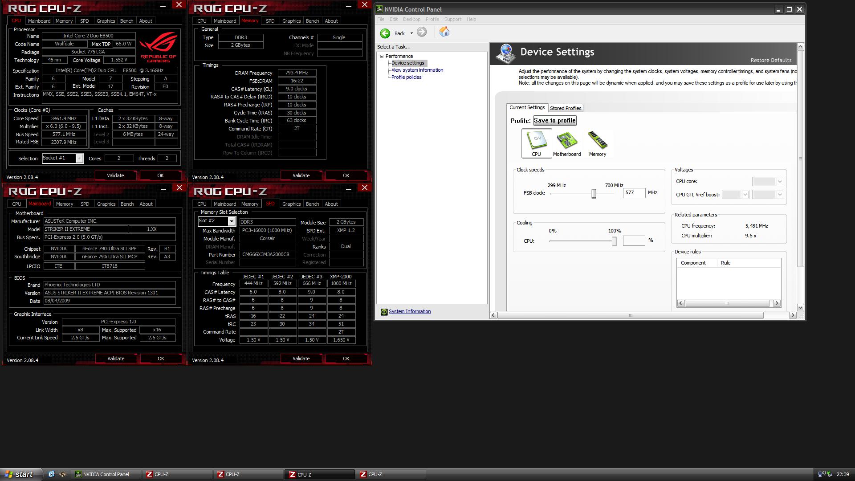Select Profile policies tree item

pyautogui.click(x=407, y=77)
